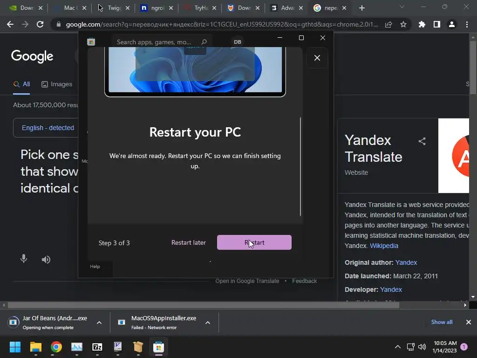Click the horizontal page scrollbar
477x358 pixels.
point(203,305)
